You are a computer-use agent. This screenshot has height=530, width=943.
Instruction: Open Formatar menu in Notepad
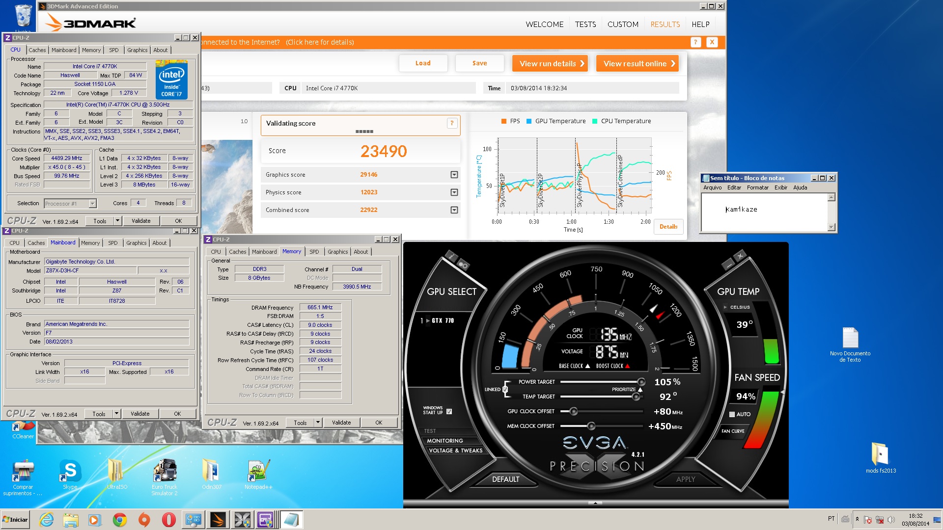point(757,187)
